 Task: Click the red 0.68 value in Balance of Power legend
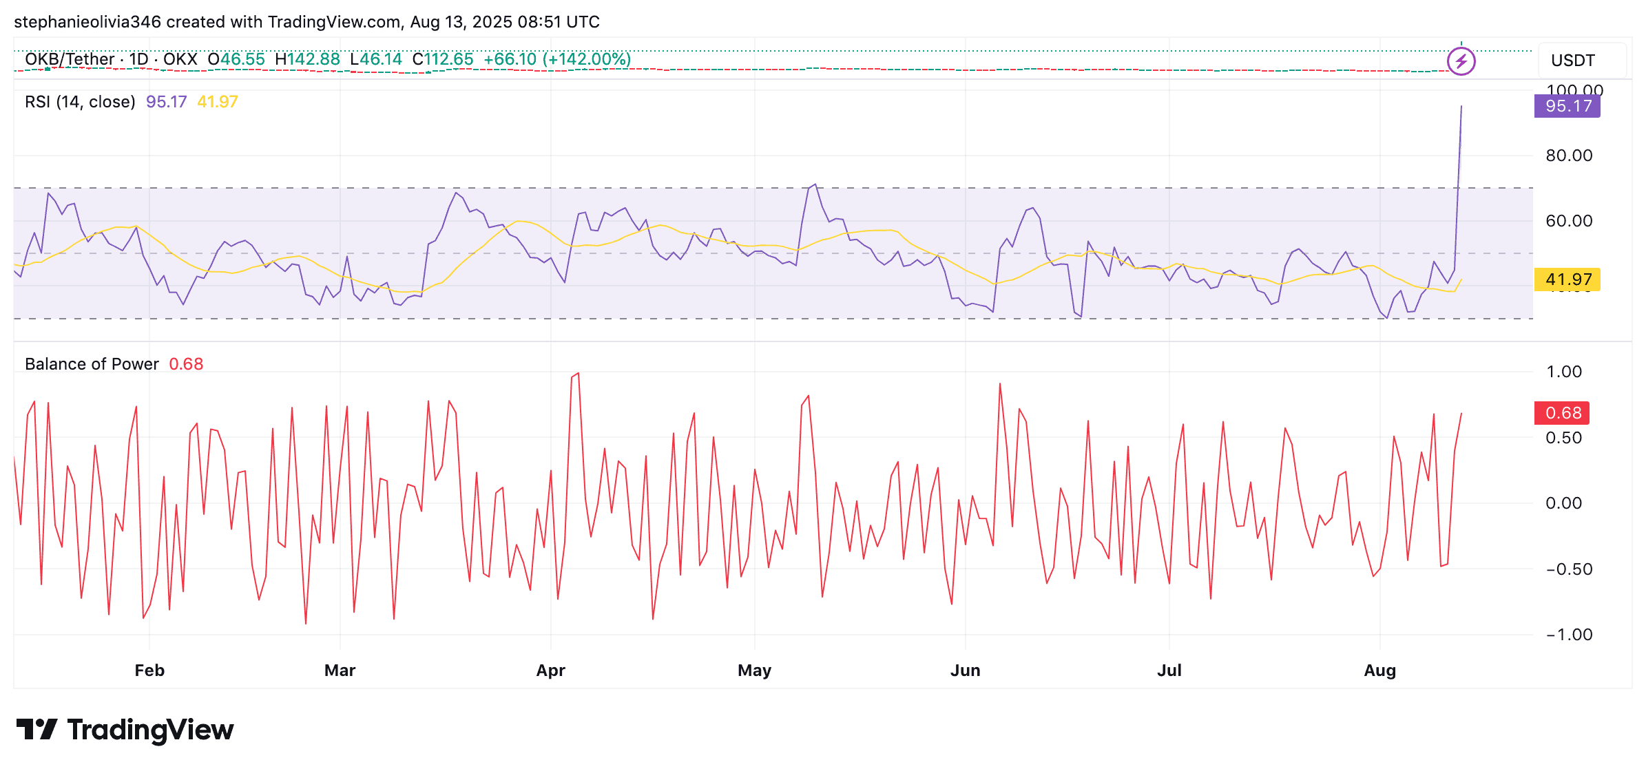186,364
